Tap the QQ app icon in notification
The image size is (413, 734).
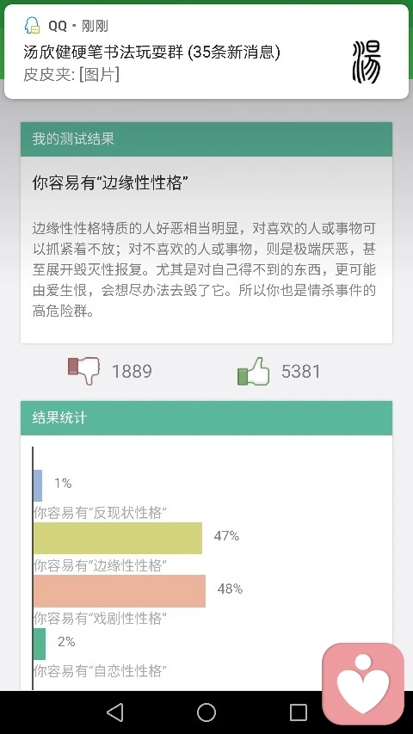tap(33, 26)
